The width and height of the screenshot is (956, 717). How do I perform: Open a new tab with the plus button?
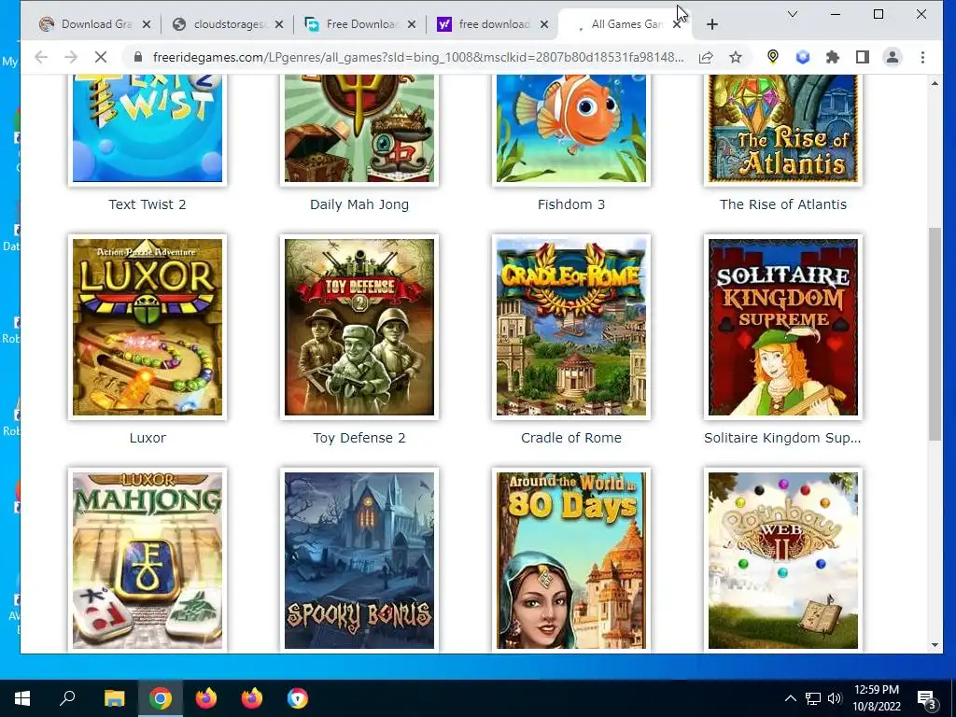click(712, 24)
